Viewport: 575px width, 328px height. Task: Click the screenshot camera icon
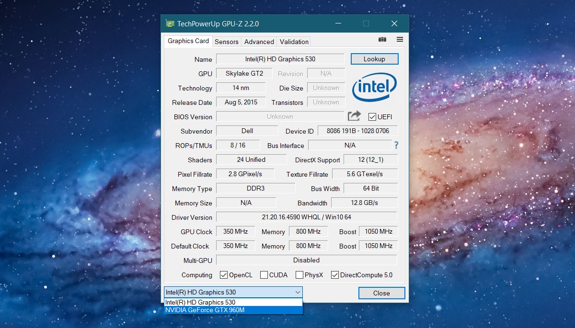[382, 40]
